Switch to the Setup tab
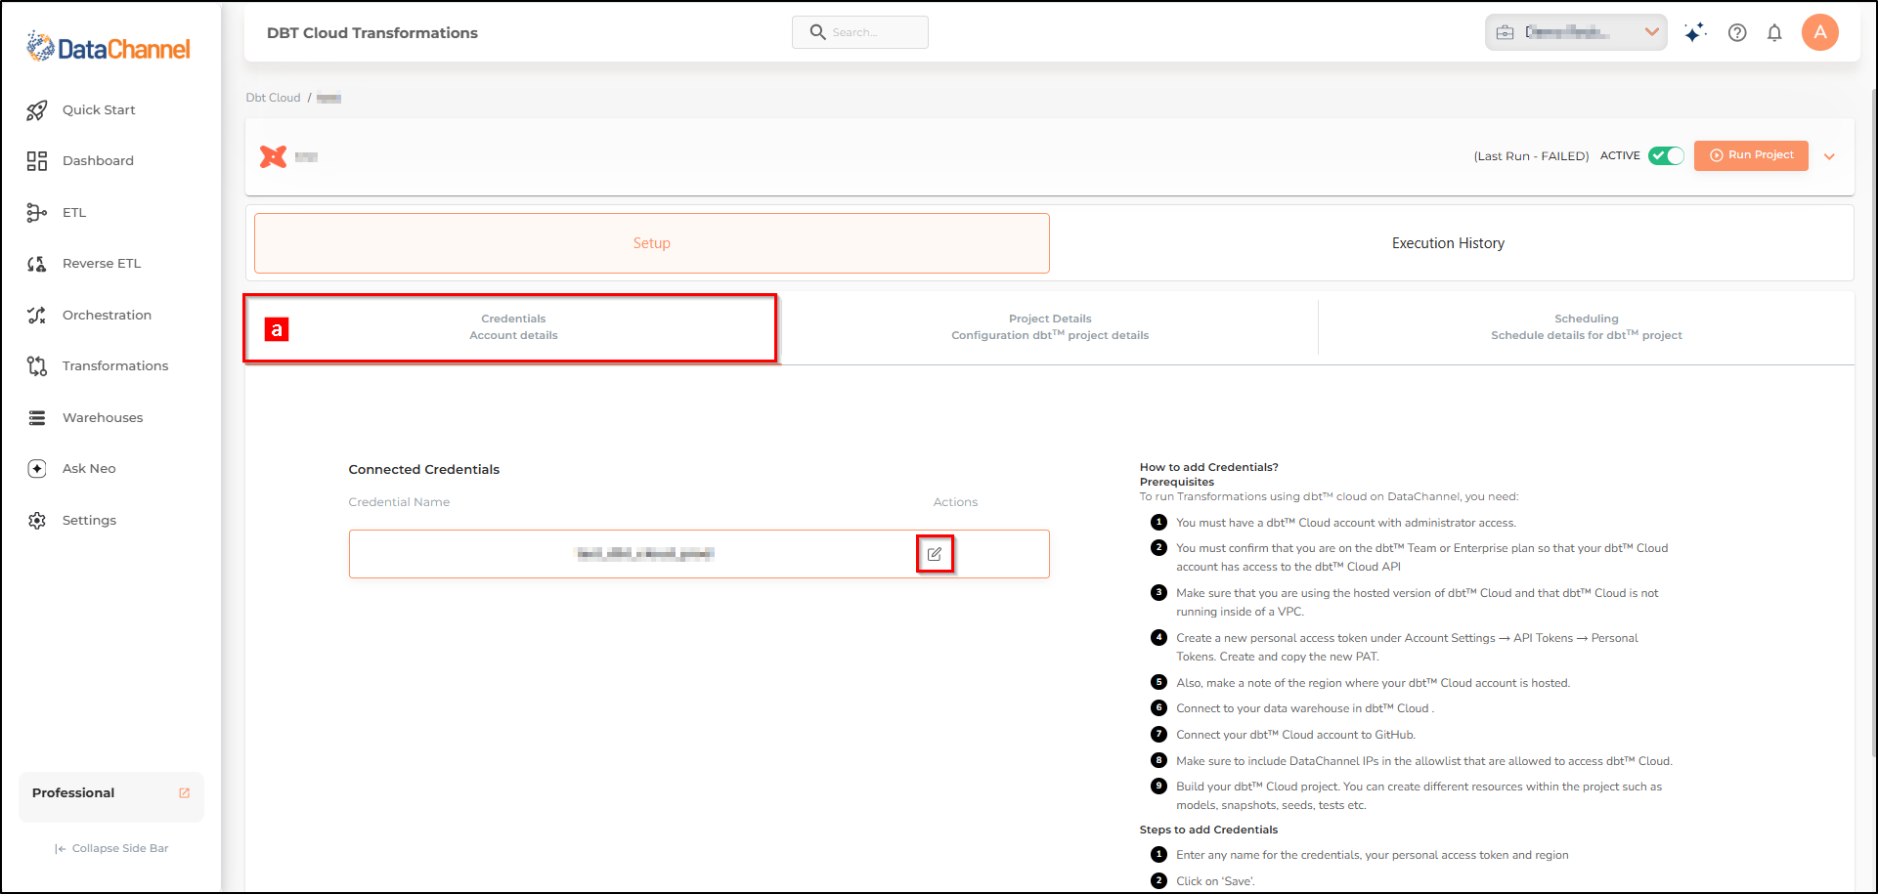This screenshot has height=894, width=1878. pyautogui.click(x=652, y=243)
